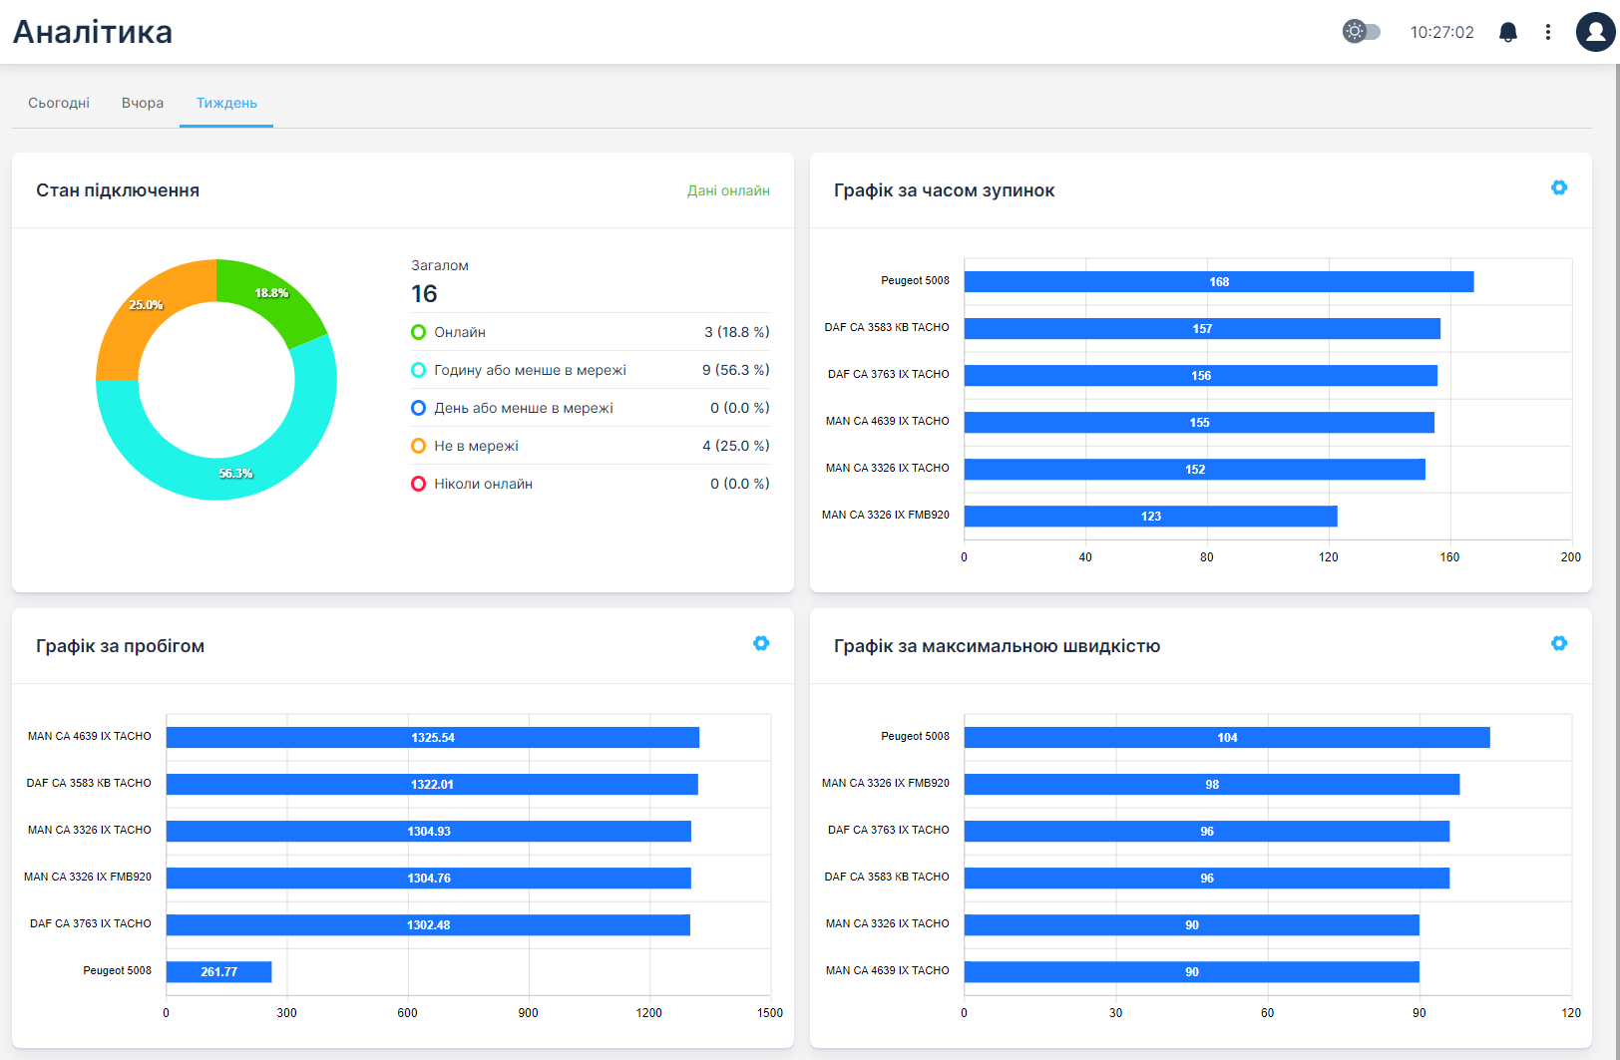The image size is (1620, 1060).
Task: Click MAN CA 3326 IX FMB920 label in stops chart
Action: point(886,515)
